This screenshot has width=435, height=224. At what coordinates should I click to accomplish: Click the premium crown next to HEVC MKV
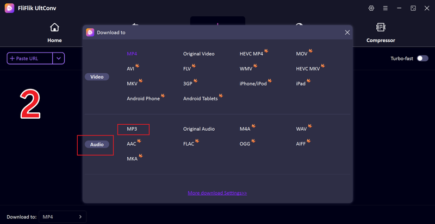(x=323, y=66)
